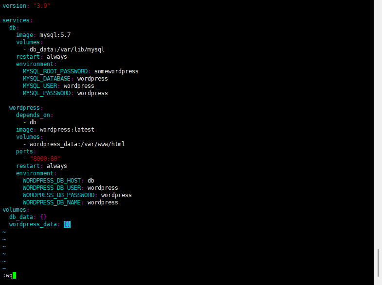Click the depends_on key
This screenshot has width=382, height=285.
(x=33, y=115)
